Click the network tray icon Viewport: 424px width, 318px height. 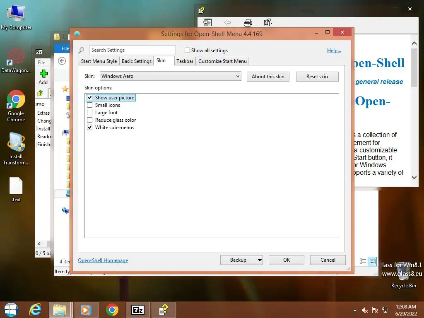tap(385, 310)
